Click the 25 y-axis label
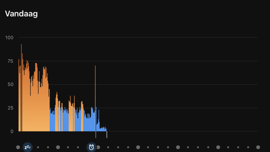This screenshot has width=270, height=152. [x=10, y=108]
